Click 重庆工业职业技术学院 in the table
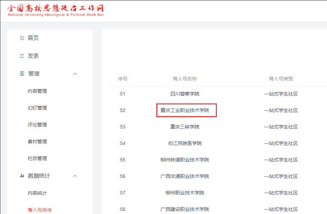Viewport: 327px width, 214px height. pyautogui.click(x=185, y=110)
